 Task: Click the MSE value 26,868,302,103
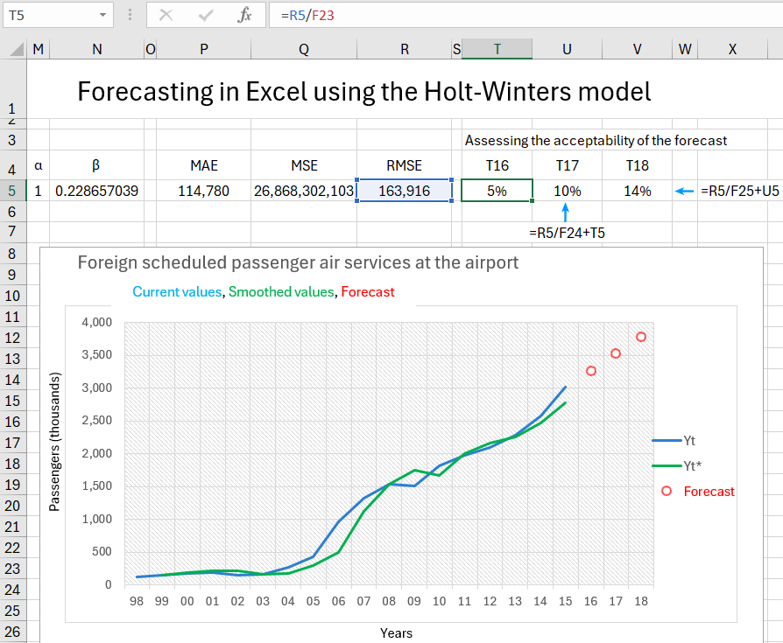304,191
